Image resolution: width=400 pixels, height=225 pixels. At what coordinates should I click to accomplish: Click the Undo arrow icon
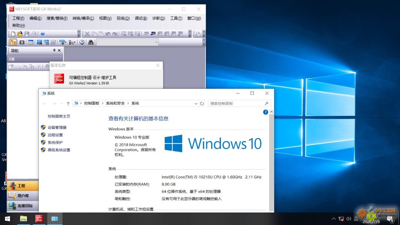click(108, 34)
